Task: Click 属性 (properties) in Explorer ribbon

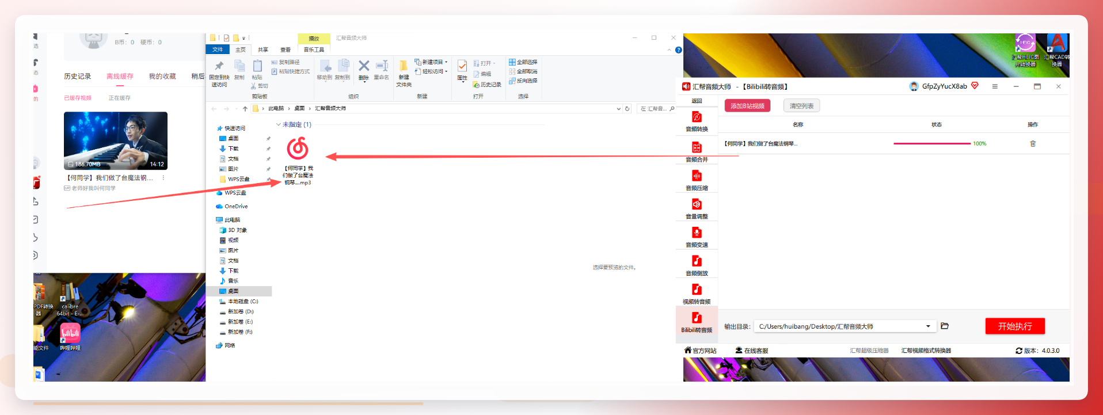Action: click(x=462, y=70)
